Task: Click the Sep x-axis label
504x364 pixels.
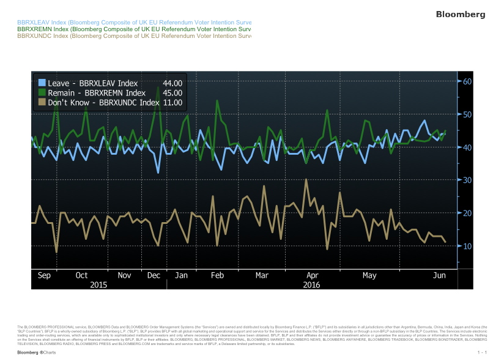Action: [x=44, y=275]
